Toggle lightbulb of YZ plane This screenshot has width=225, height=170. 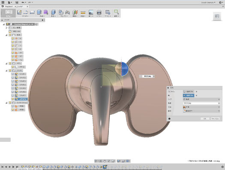pos(12,60)
